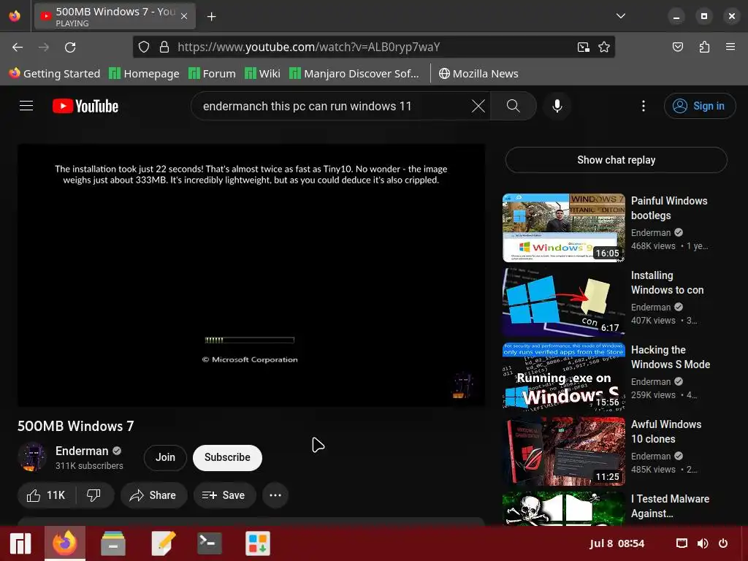Share the 500MB Windows 7 video
This screenshot has height=561, width=748.
(153, 495)
